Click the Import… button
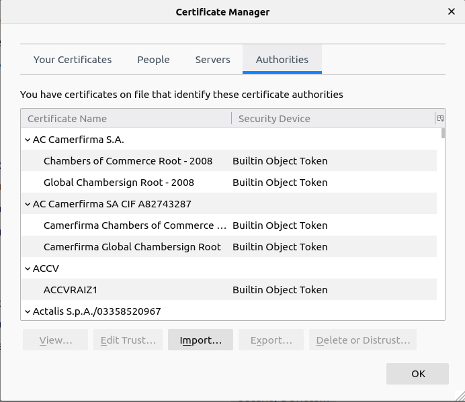465x402 pixels. coord(200,340)
